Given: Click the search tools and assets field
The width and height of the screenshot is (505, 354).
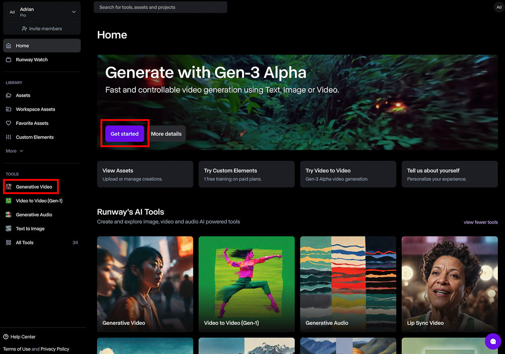Looking at the screenshot, I should (x=160, y=8).
